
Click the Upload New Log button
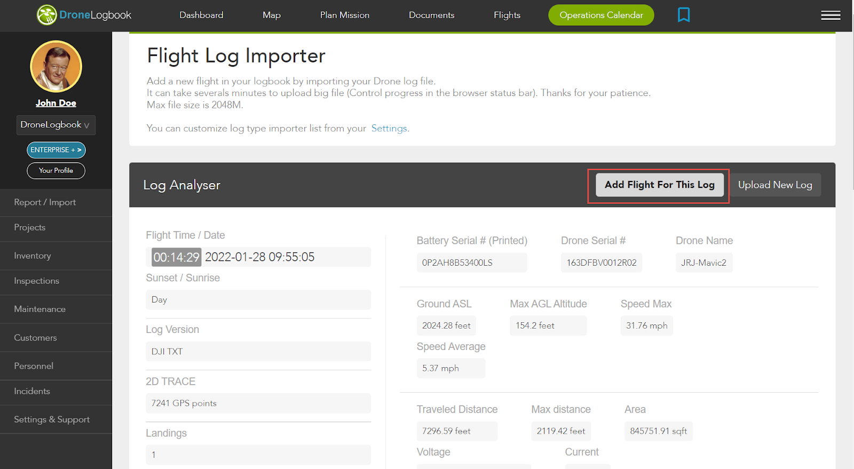[x=775, y=185]
